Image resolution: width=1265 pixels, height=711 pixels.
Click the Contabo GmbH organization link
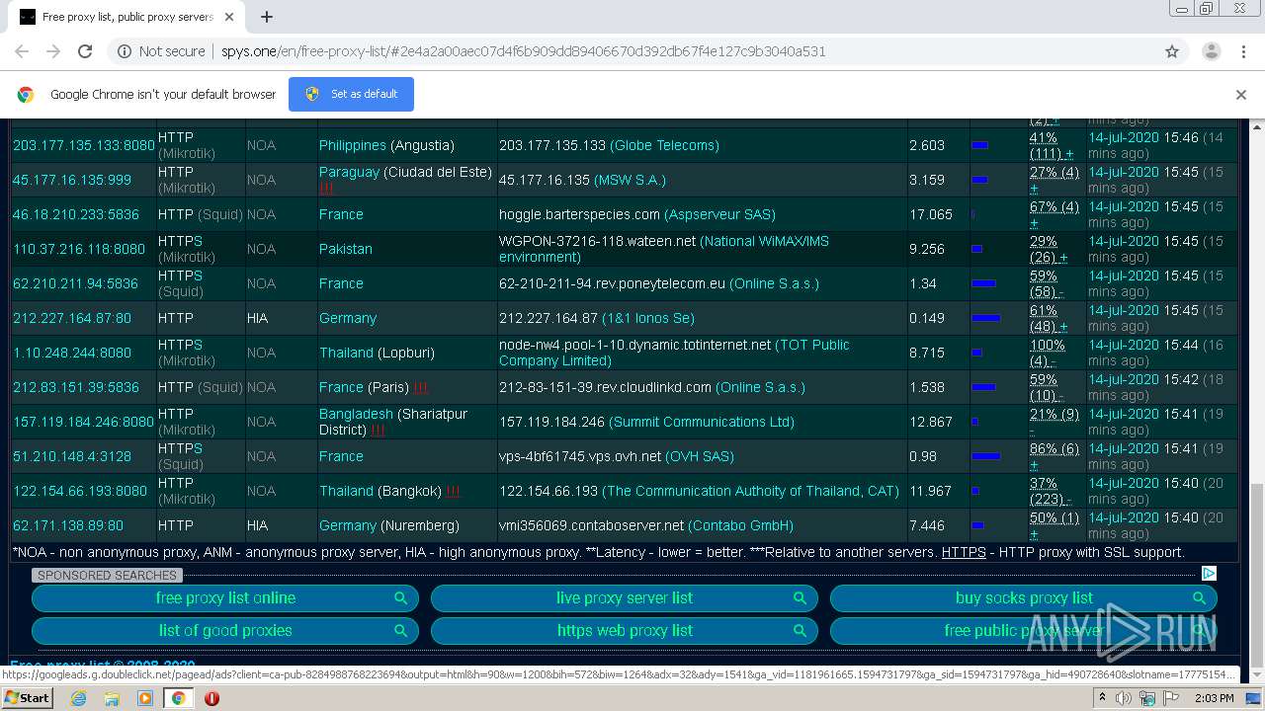pos(740,525)
